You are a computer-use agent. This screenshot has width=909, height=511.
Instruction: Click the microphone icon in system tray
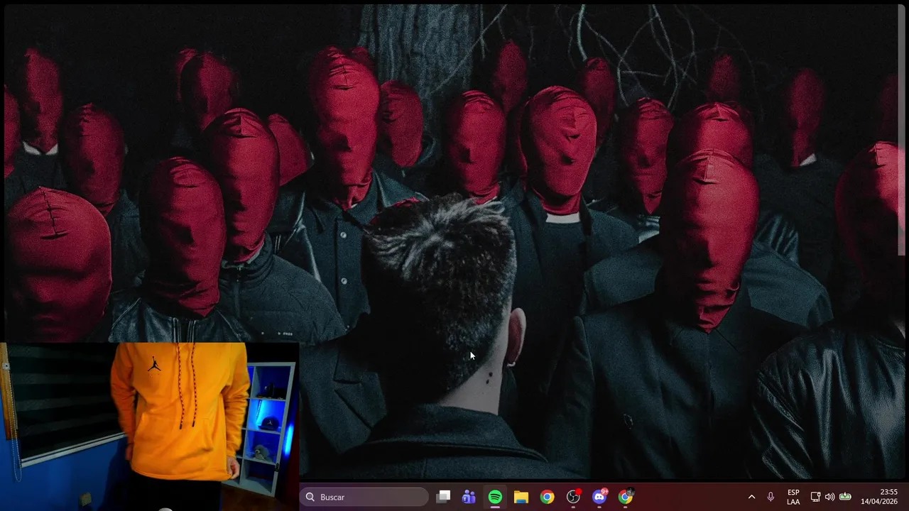771,497
